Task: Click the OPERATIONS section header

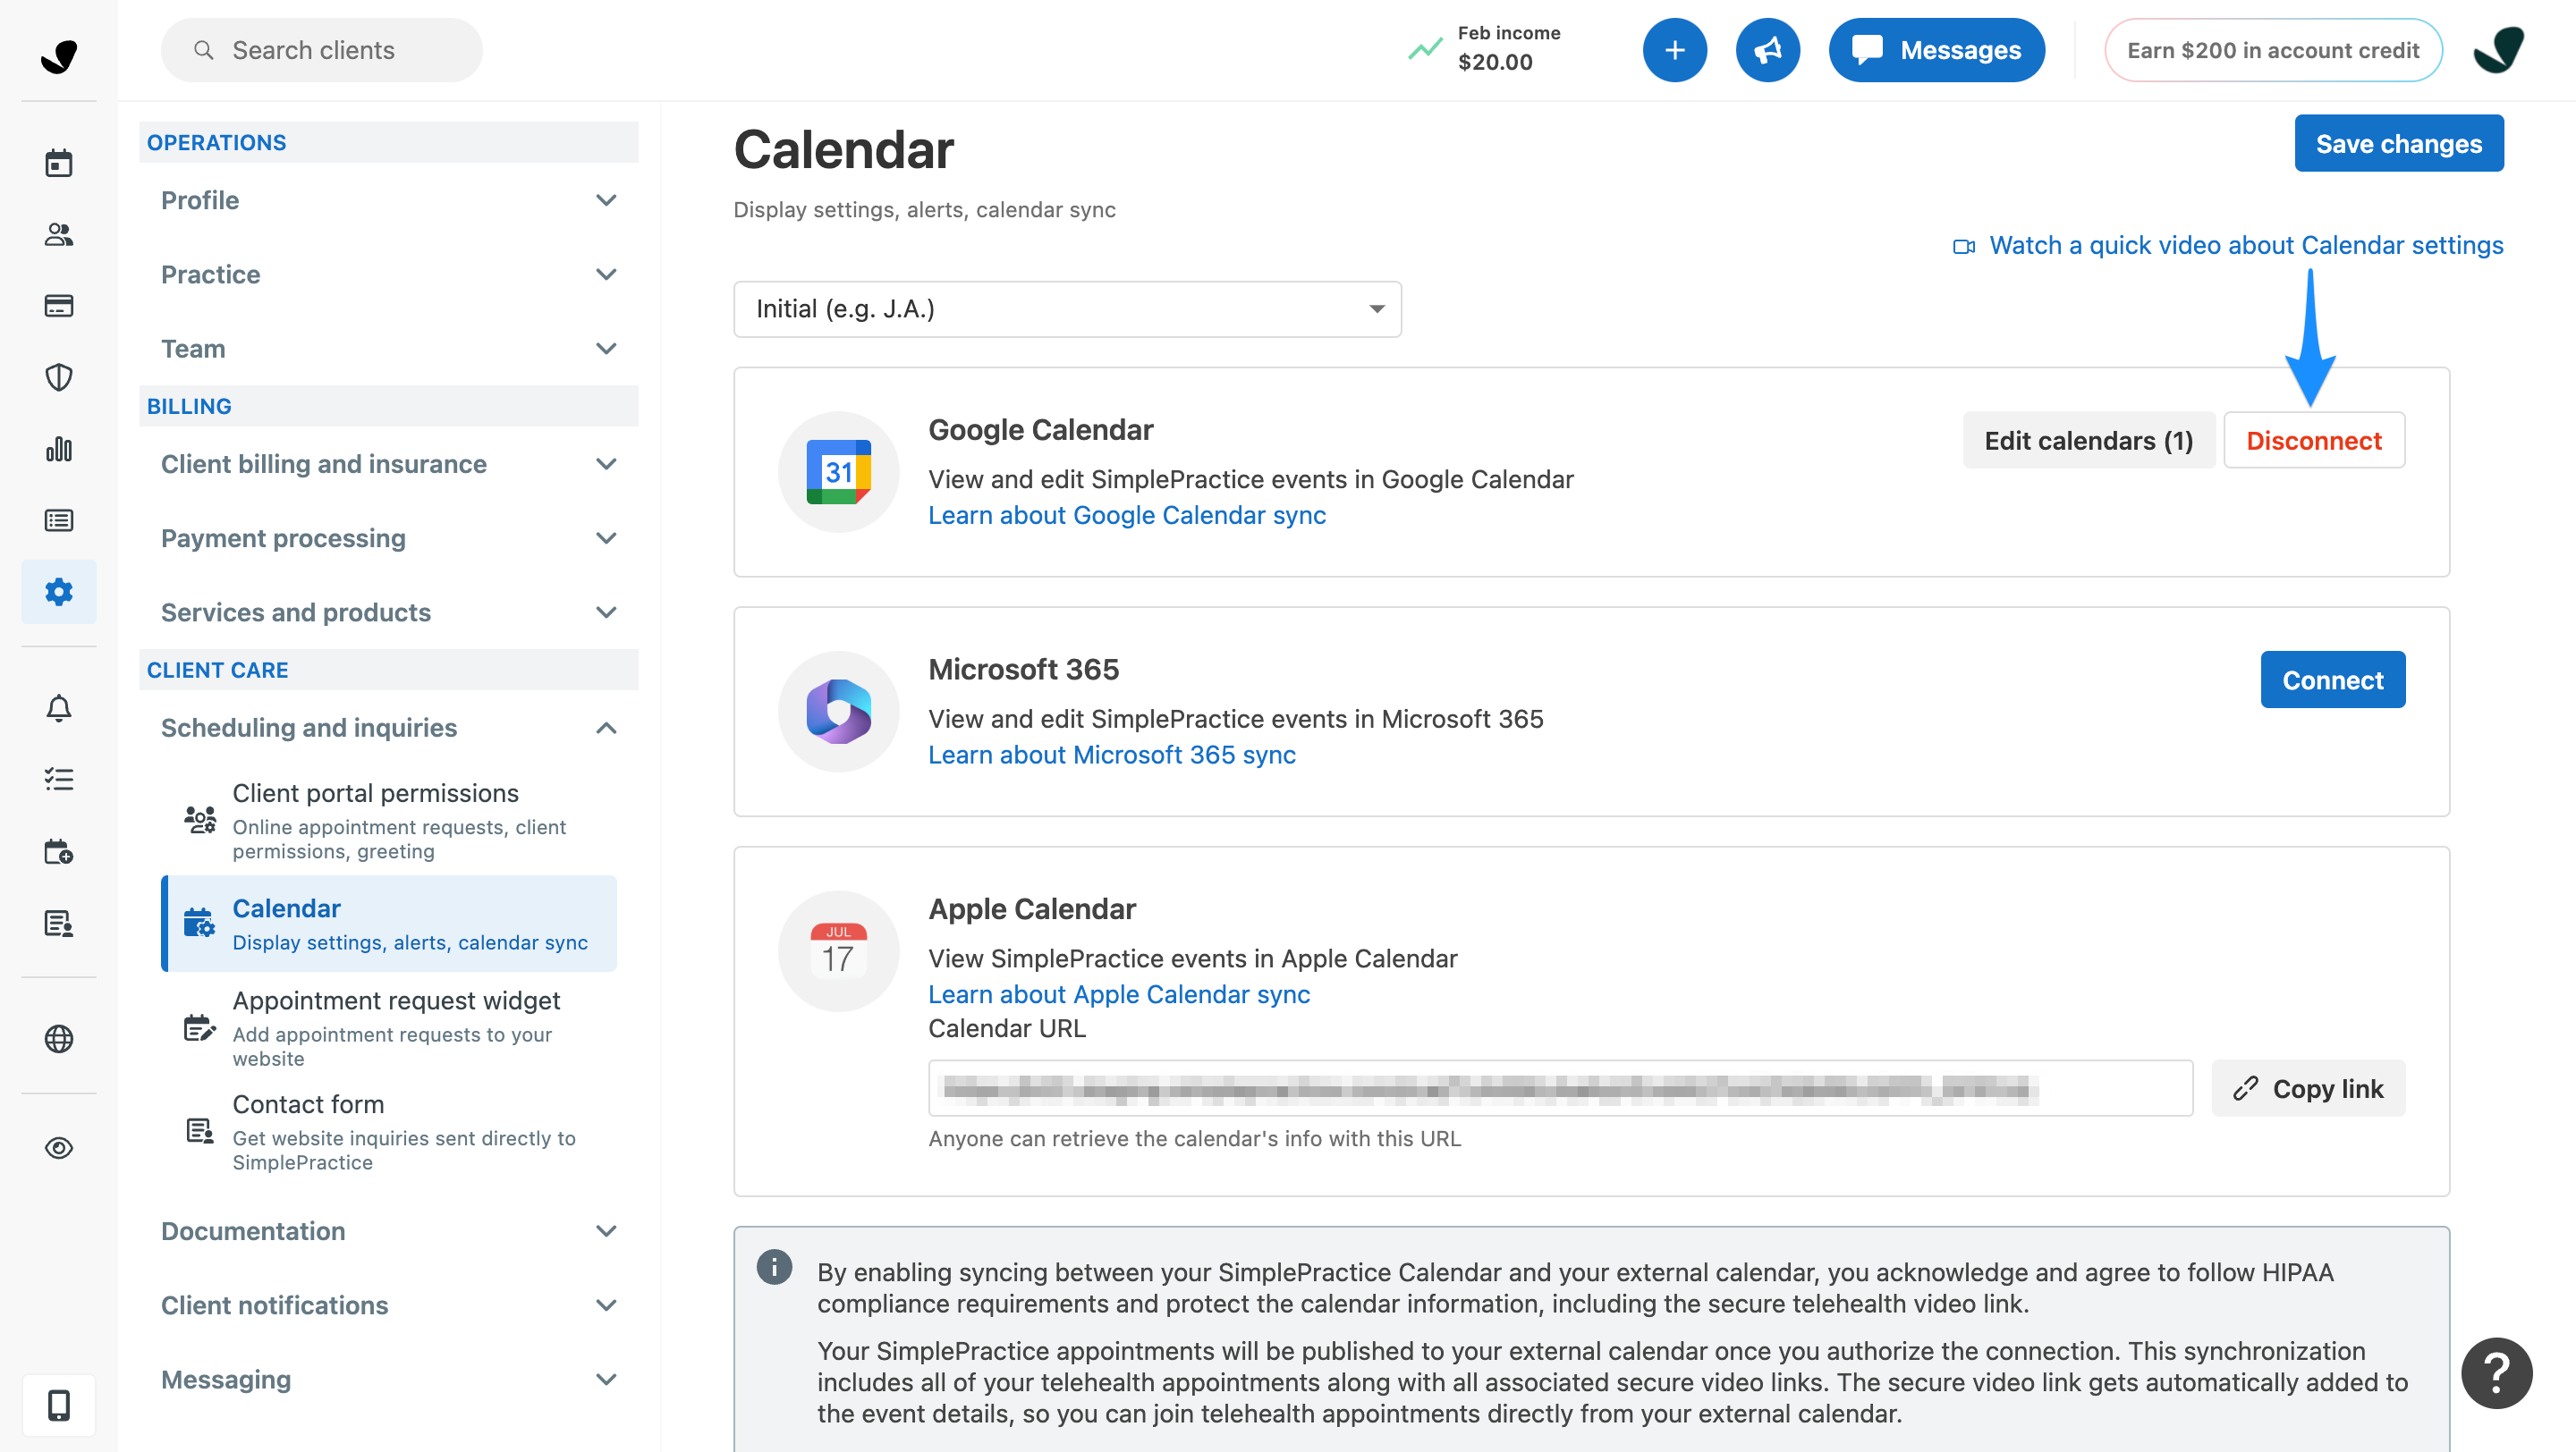Action: click(x=388, y=142)
